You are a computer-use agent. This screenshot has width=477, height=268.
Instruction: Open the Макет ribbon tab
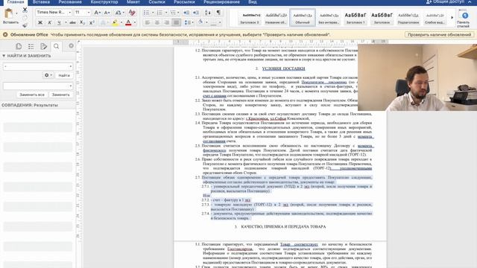(133, 2)
